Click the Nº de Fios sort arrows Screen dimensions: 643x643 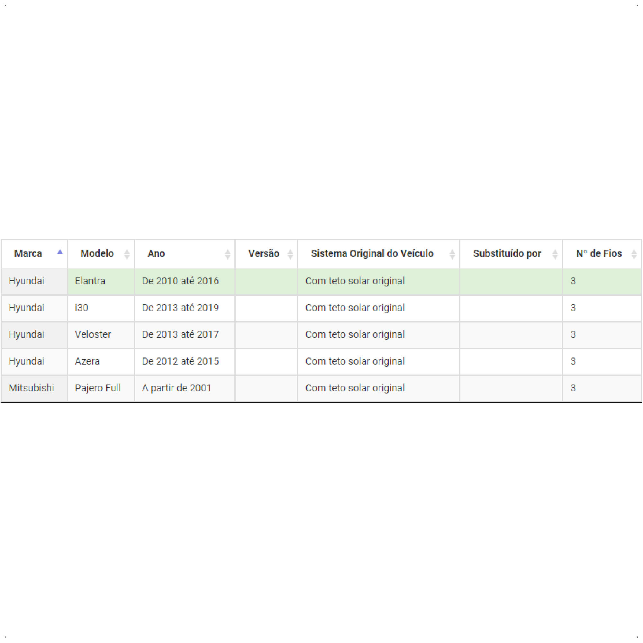634,254
